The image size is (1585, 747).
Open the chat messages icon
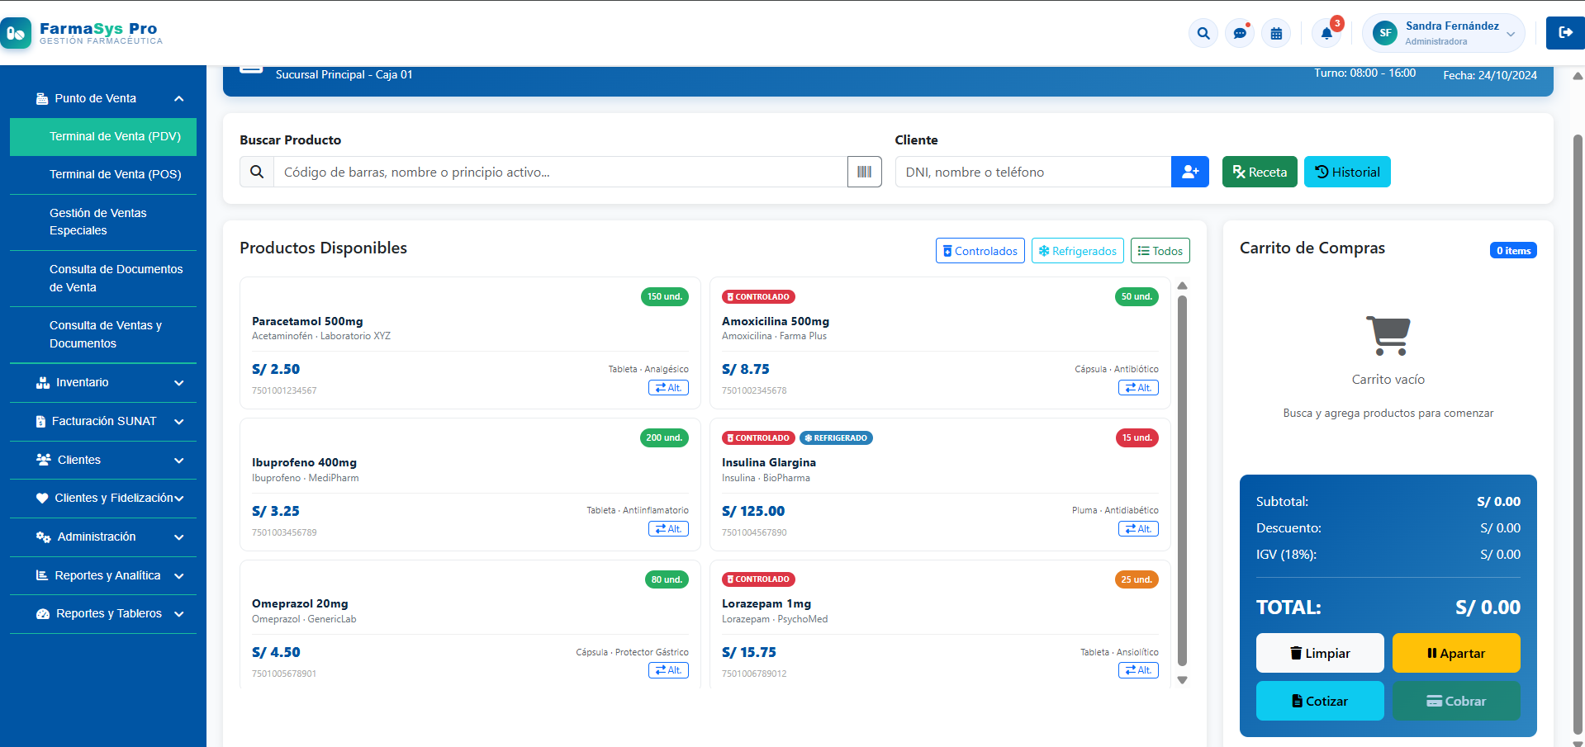point(1240,33)
